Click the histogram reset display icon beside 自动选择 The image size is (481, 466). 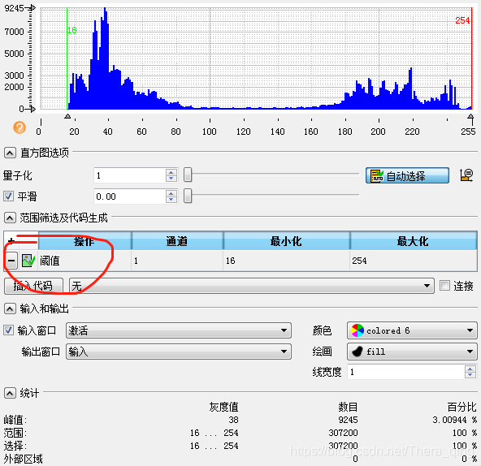point(466,175)
